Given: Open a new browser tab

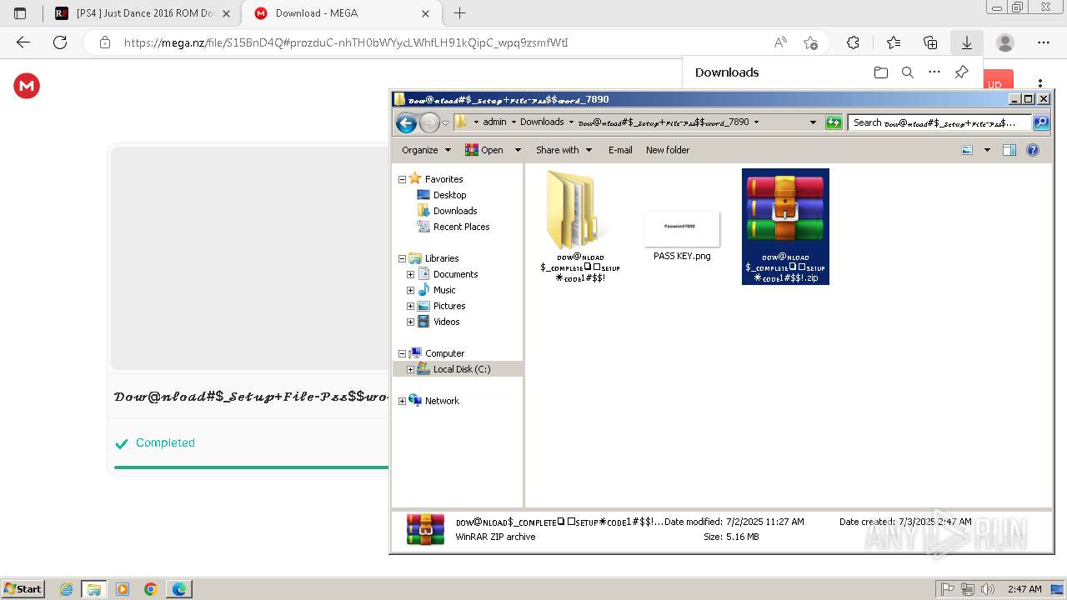Looking at the screenshot, I should (x=459, y=13).
